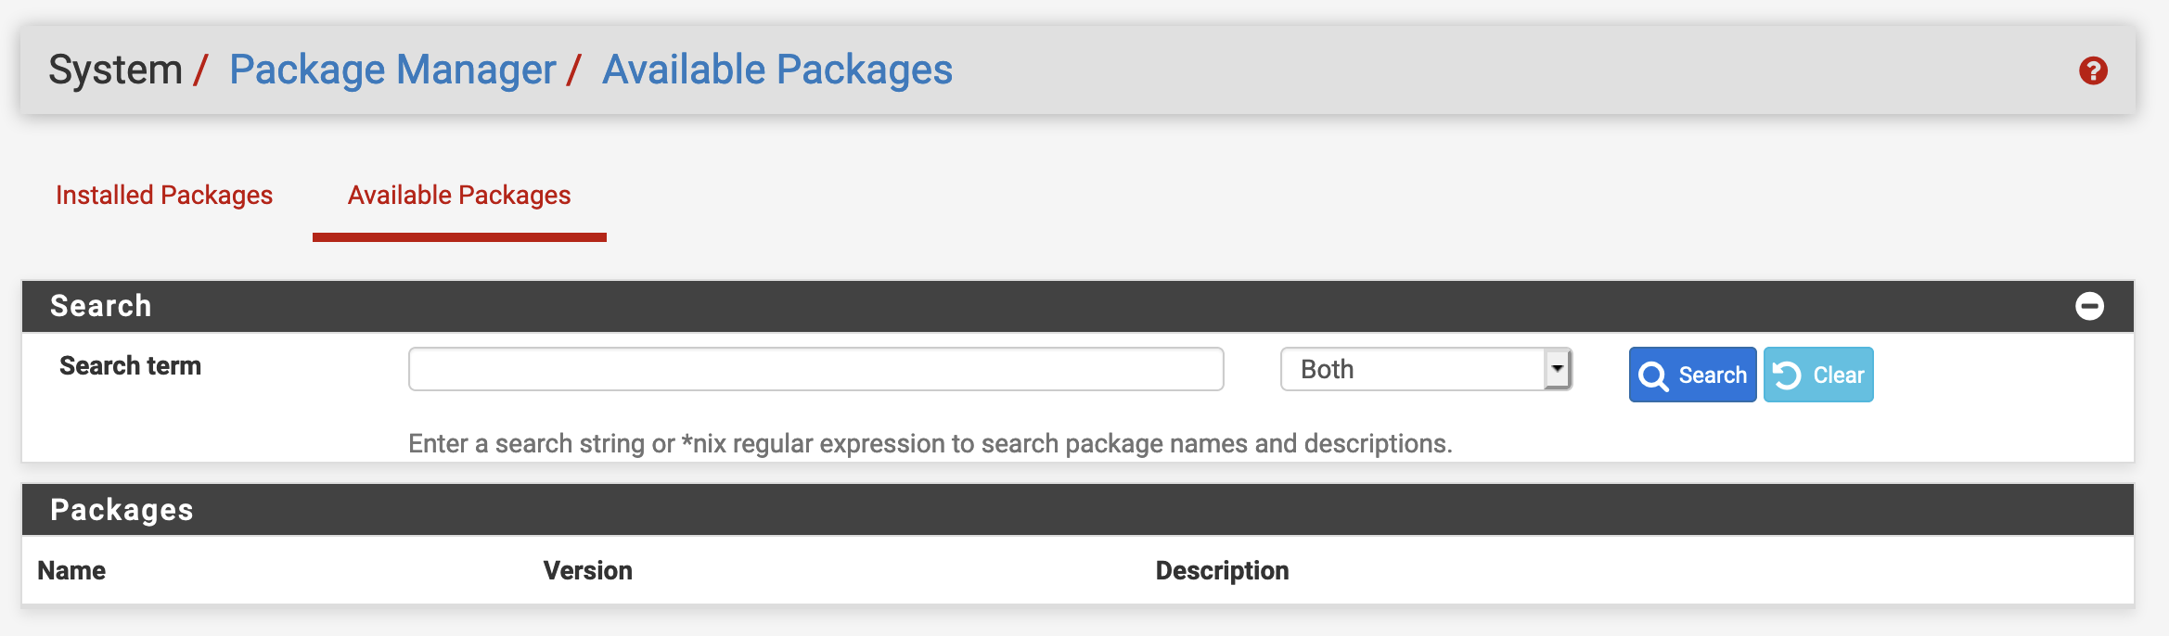The image size is (2169, 636).
Task: Click the System breadcrumb text
Action: pos(115,70)
